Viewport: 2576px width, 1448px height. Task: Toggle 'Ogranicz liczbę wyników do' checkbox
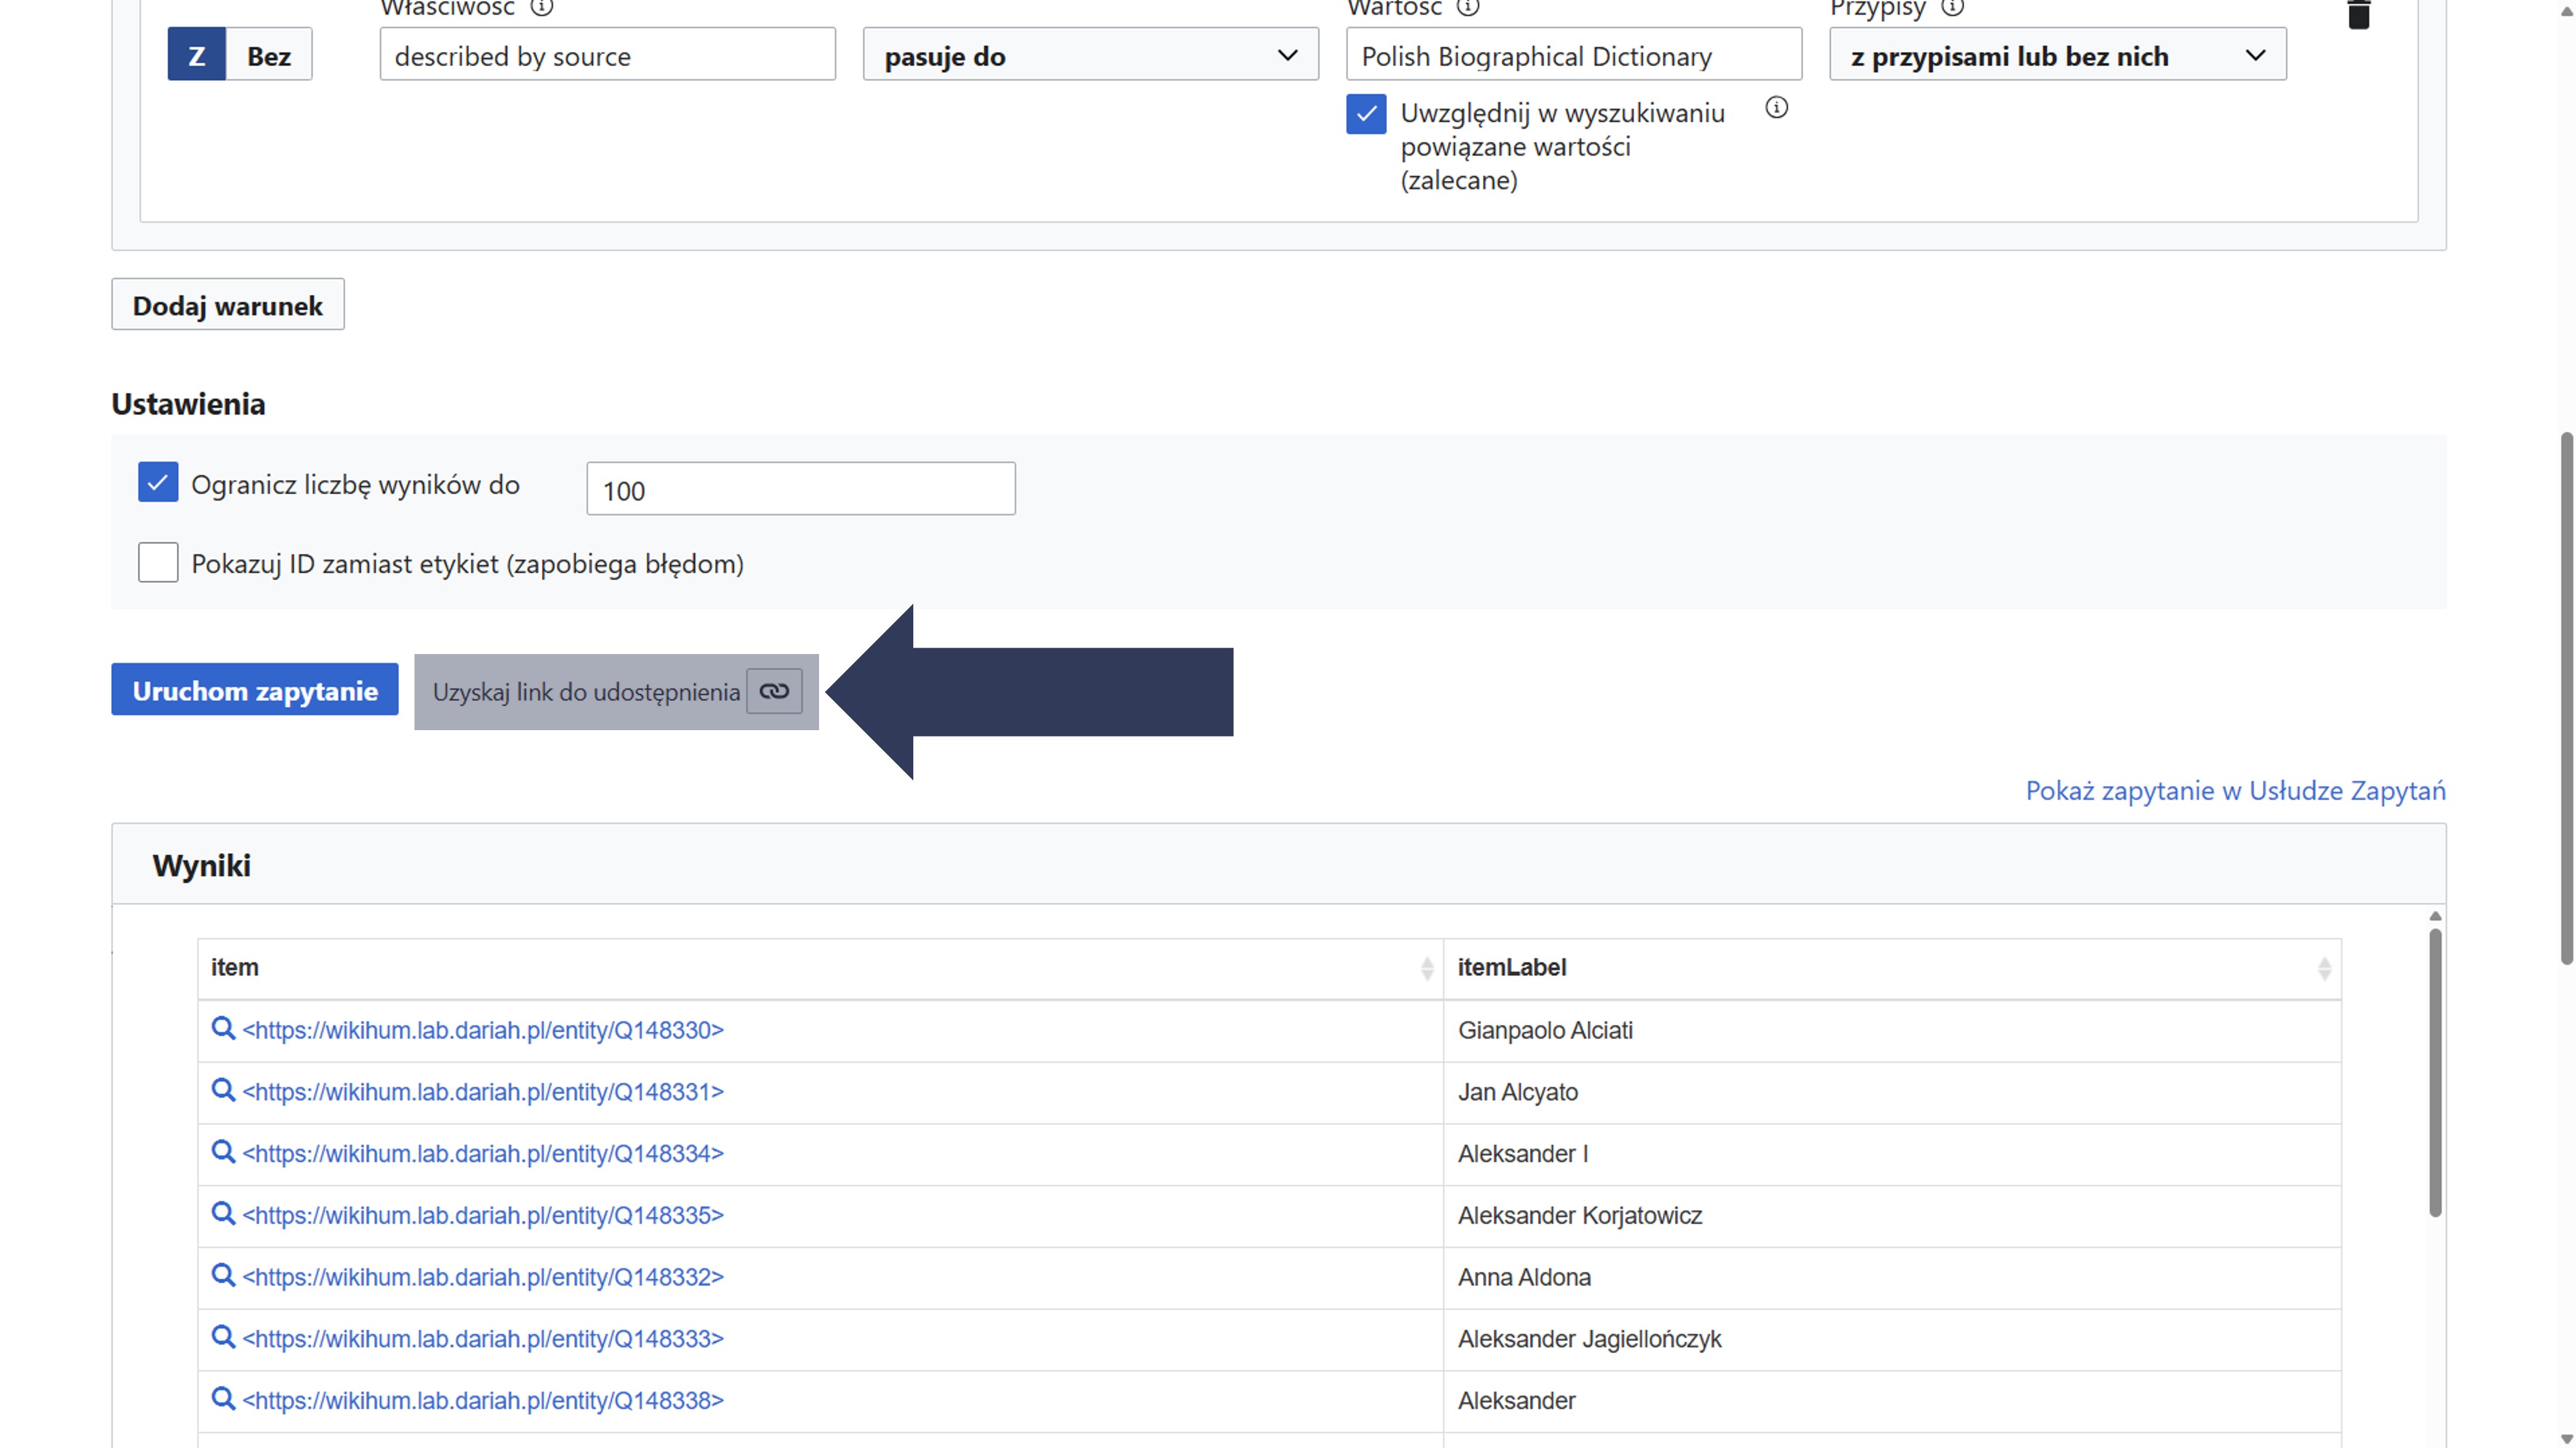click(x=158, y=483)
